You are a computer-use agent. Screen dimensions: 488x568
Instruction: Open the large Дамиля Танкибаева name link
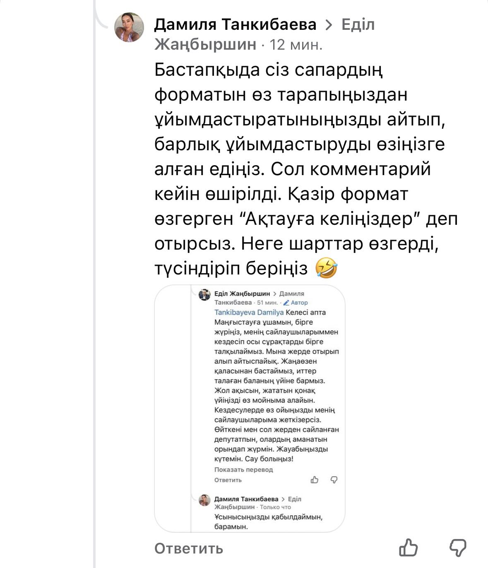[x=235, y=25]
